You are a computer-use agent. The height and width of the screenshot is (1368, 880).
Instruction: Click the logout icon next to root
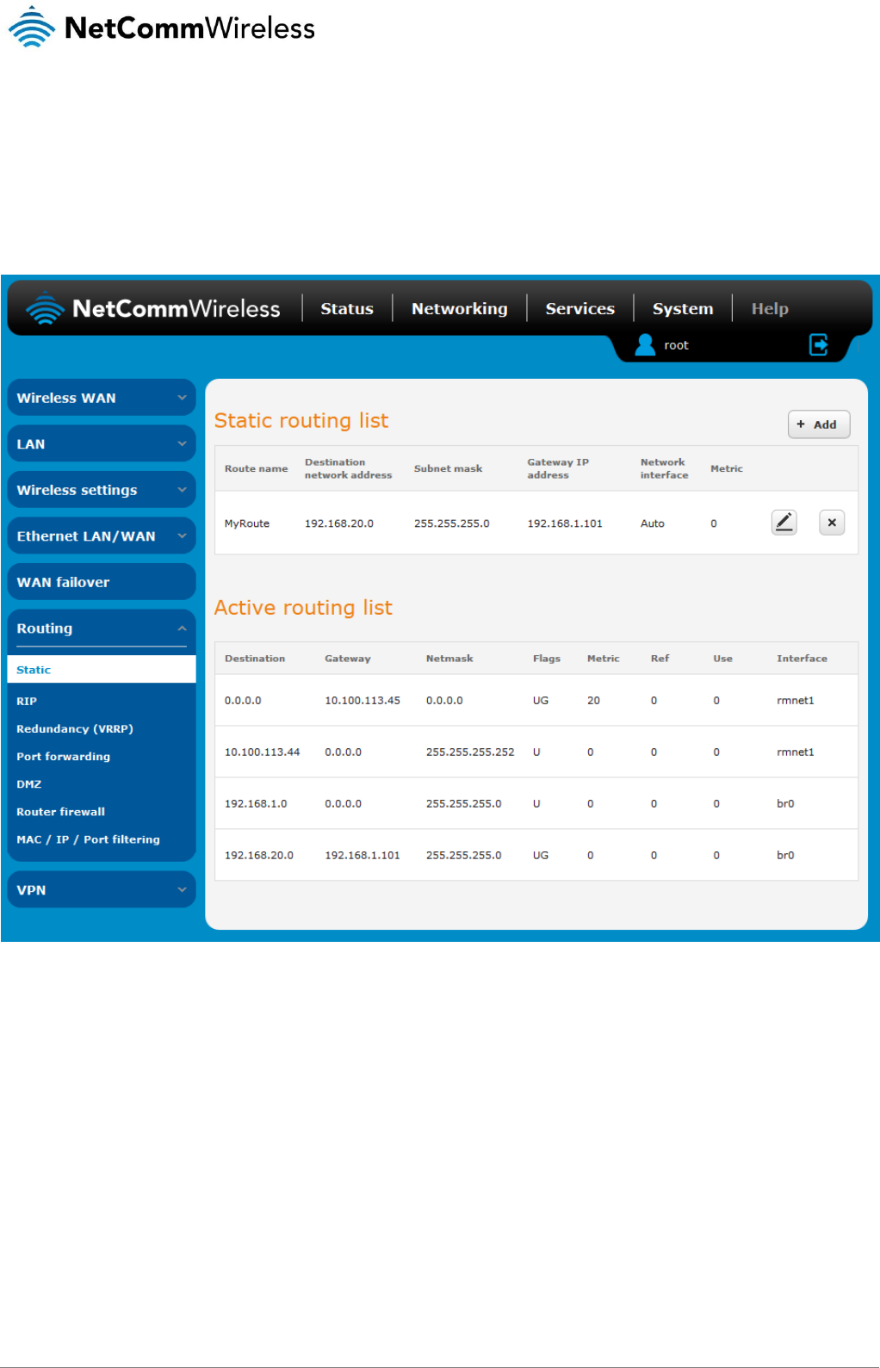tap(819, 345)
